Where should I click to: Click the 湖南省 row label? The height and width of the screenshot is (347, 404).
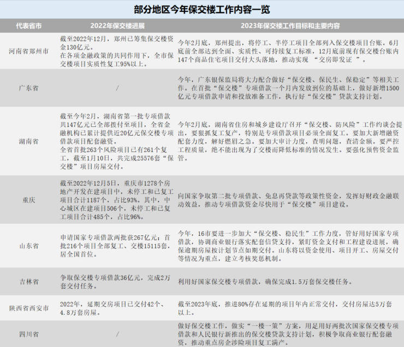(x=28, y=142)
